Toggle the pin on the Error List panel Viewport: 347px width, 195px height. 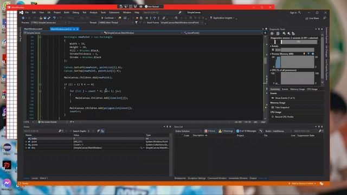click(x=319, y=127)
